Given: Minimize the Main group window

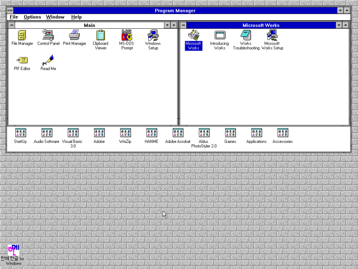Looking at the screenshot, I should click(x=167, y=25).
